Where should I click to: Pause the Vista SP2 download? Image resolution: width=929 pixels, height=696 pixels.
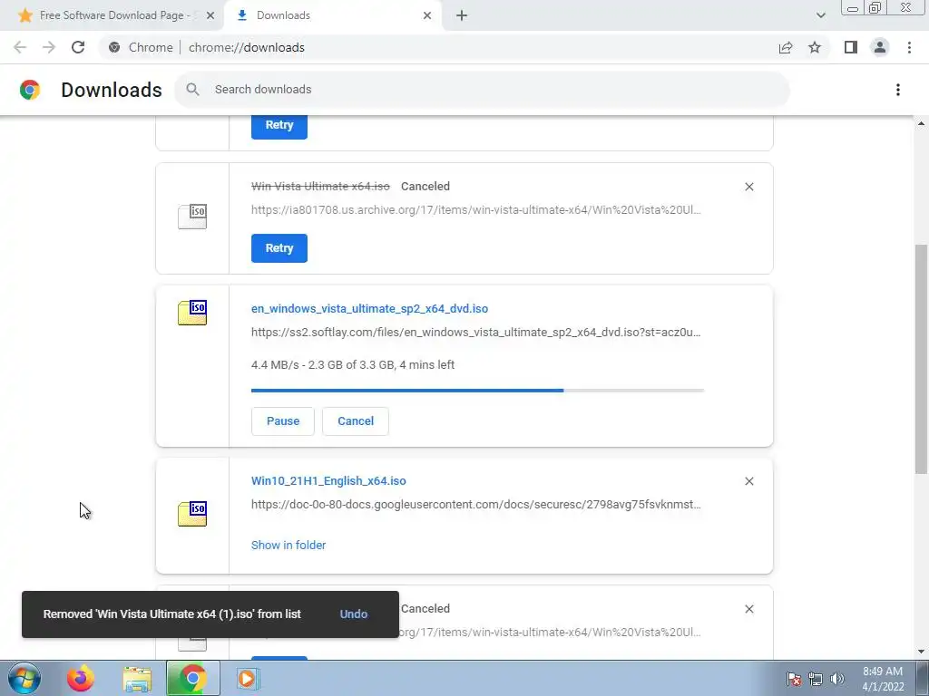(x=283, y=421)
